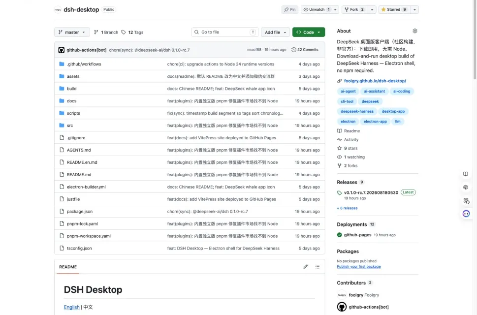Click Publish your first package link
477x315 pixels.
coord(359,266)
